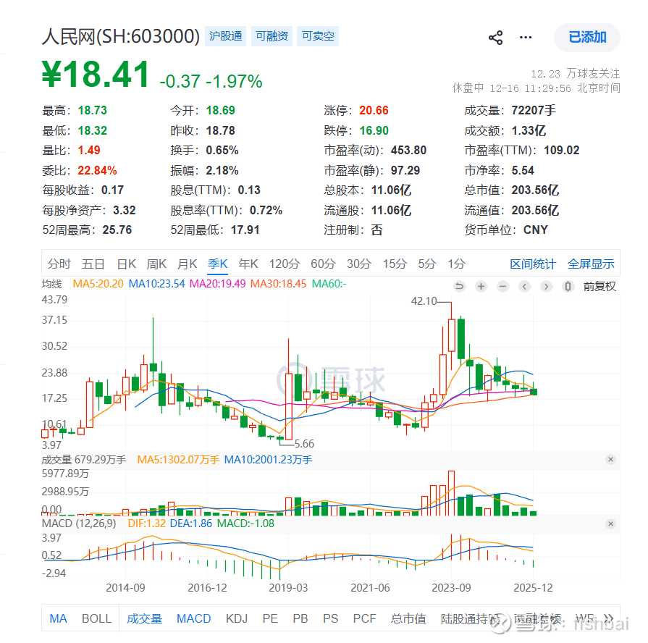This screenshot has height=643, width=648.
Task: Click the volume MA5:1302.07万手 label
Action: 178,460
